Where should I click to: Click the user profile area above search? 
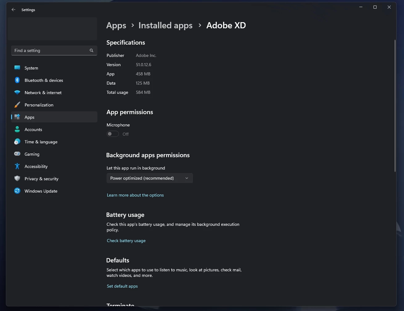(x=52, y=29)
